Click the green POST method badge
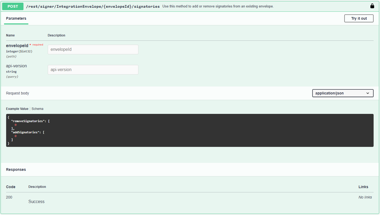 click(x=13, y=6)
